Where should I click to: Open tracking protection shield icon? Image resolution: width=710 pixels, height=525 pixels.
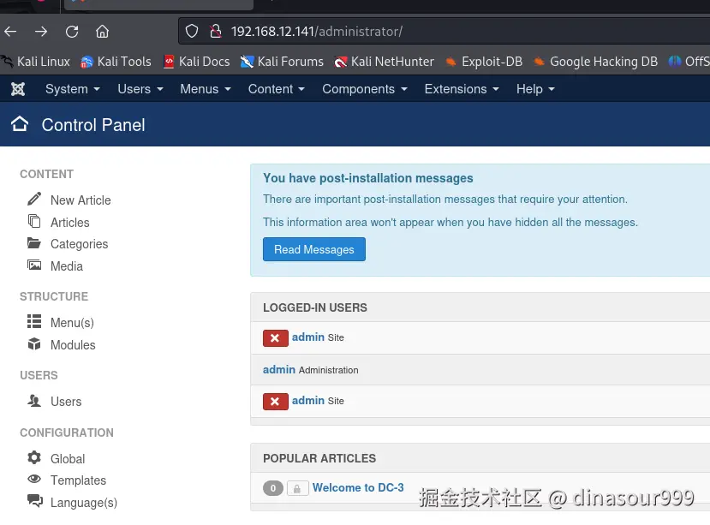192,31
